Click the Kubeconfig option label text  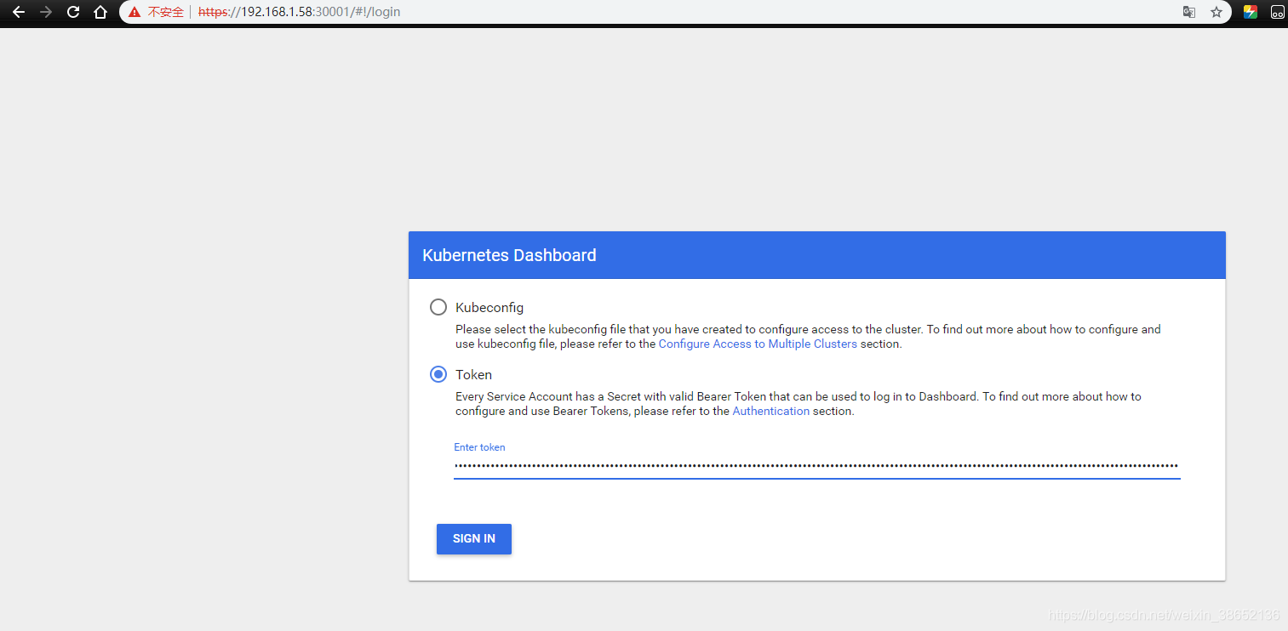coord(489,307)
